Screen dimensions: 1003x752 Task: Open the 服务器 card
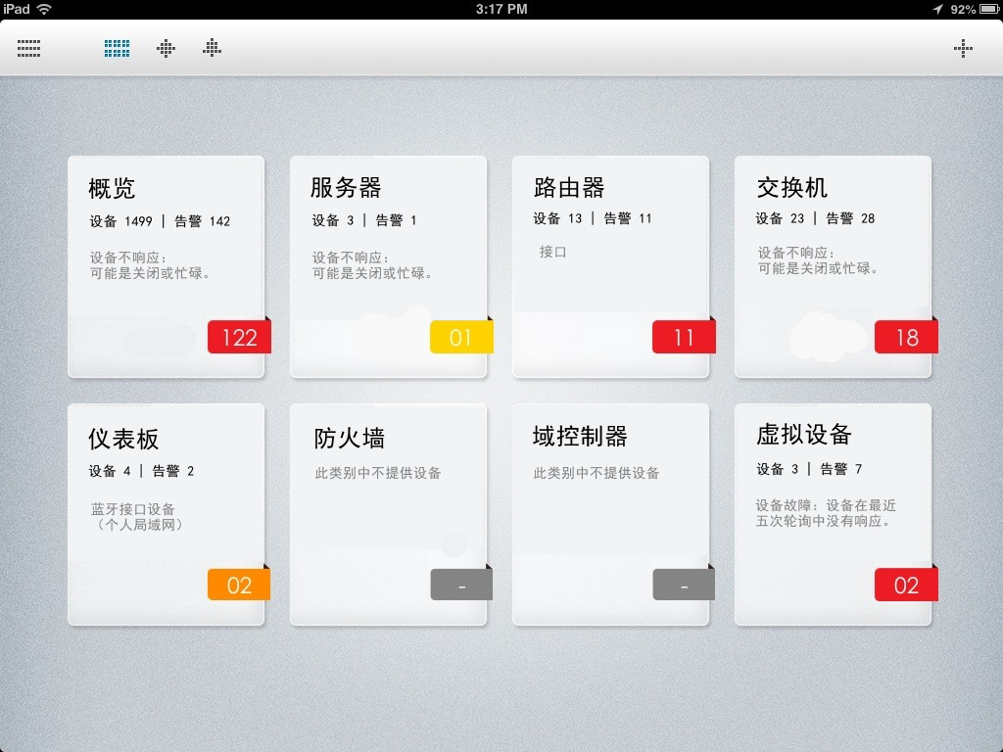(x=388, y=266)
